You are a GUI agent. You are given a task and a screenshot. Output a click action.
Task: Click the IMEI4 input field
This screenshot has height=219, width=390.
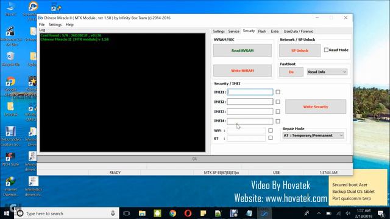[250, 121]
